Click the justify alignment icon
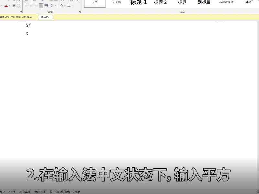 (x=41, y=5)
